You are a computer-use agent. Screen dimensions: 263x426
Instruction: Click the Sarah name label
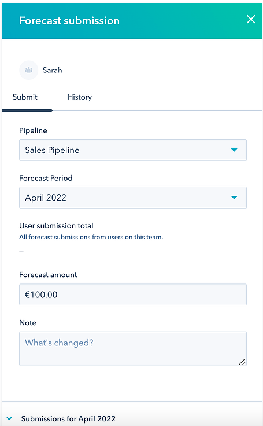(52, 70)
